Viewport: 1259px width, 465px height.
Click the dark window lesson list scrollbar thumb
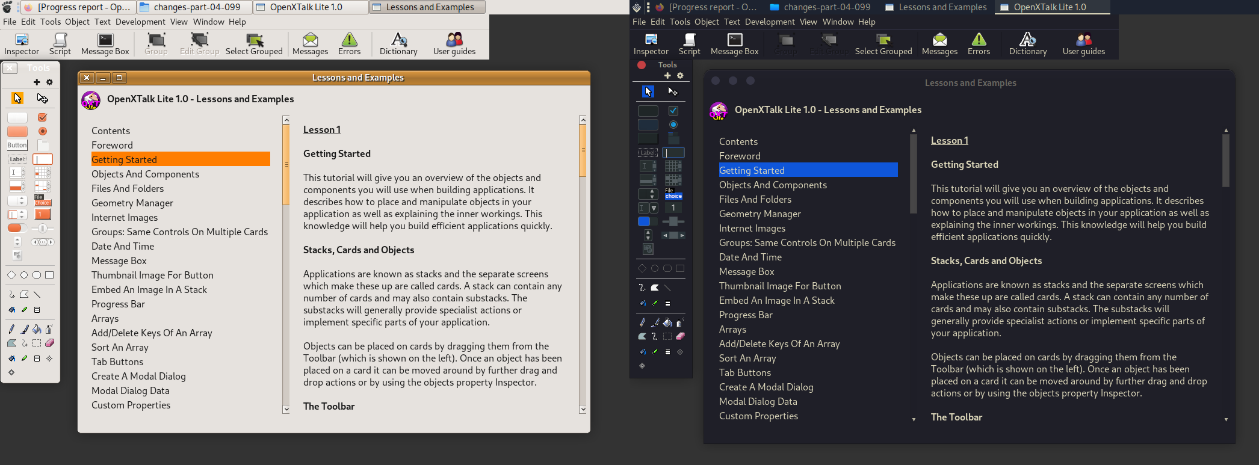pos(914,174)
